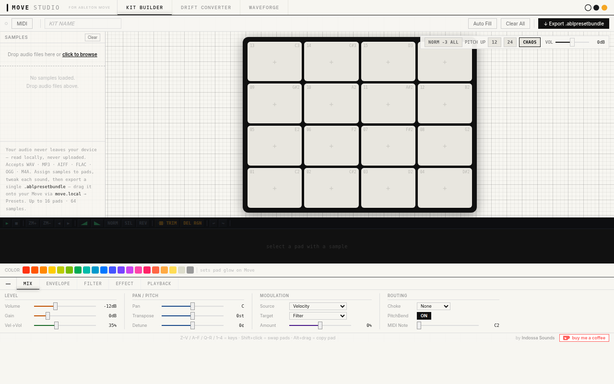The image size is (614, 384).
Task: Clear the samples list with the Clear button
Action: click(x=93, y=37)
